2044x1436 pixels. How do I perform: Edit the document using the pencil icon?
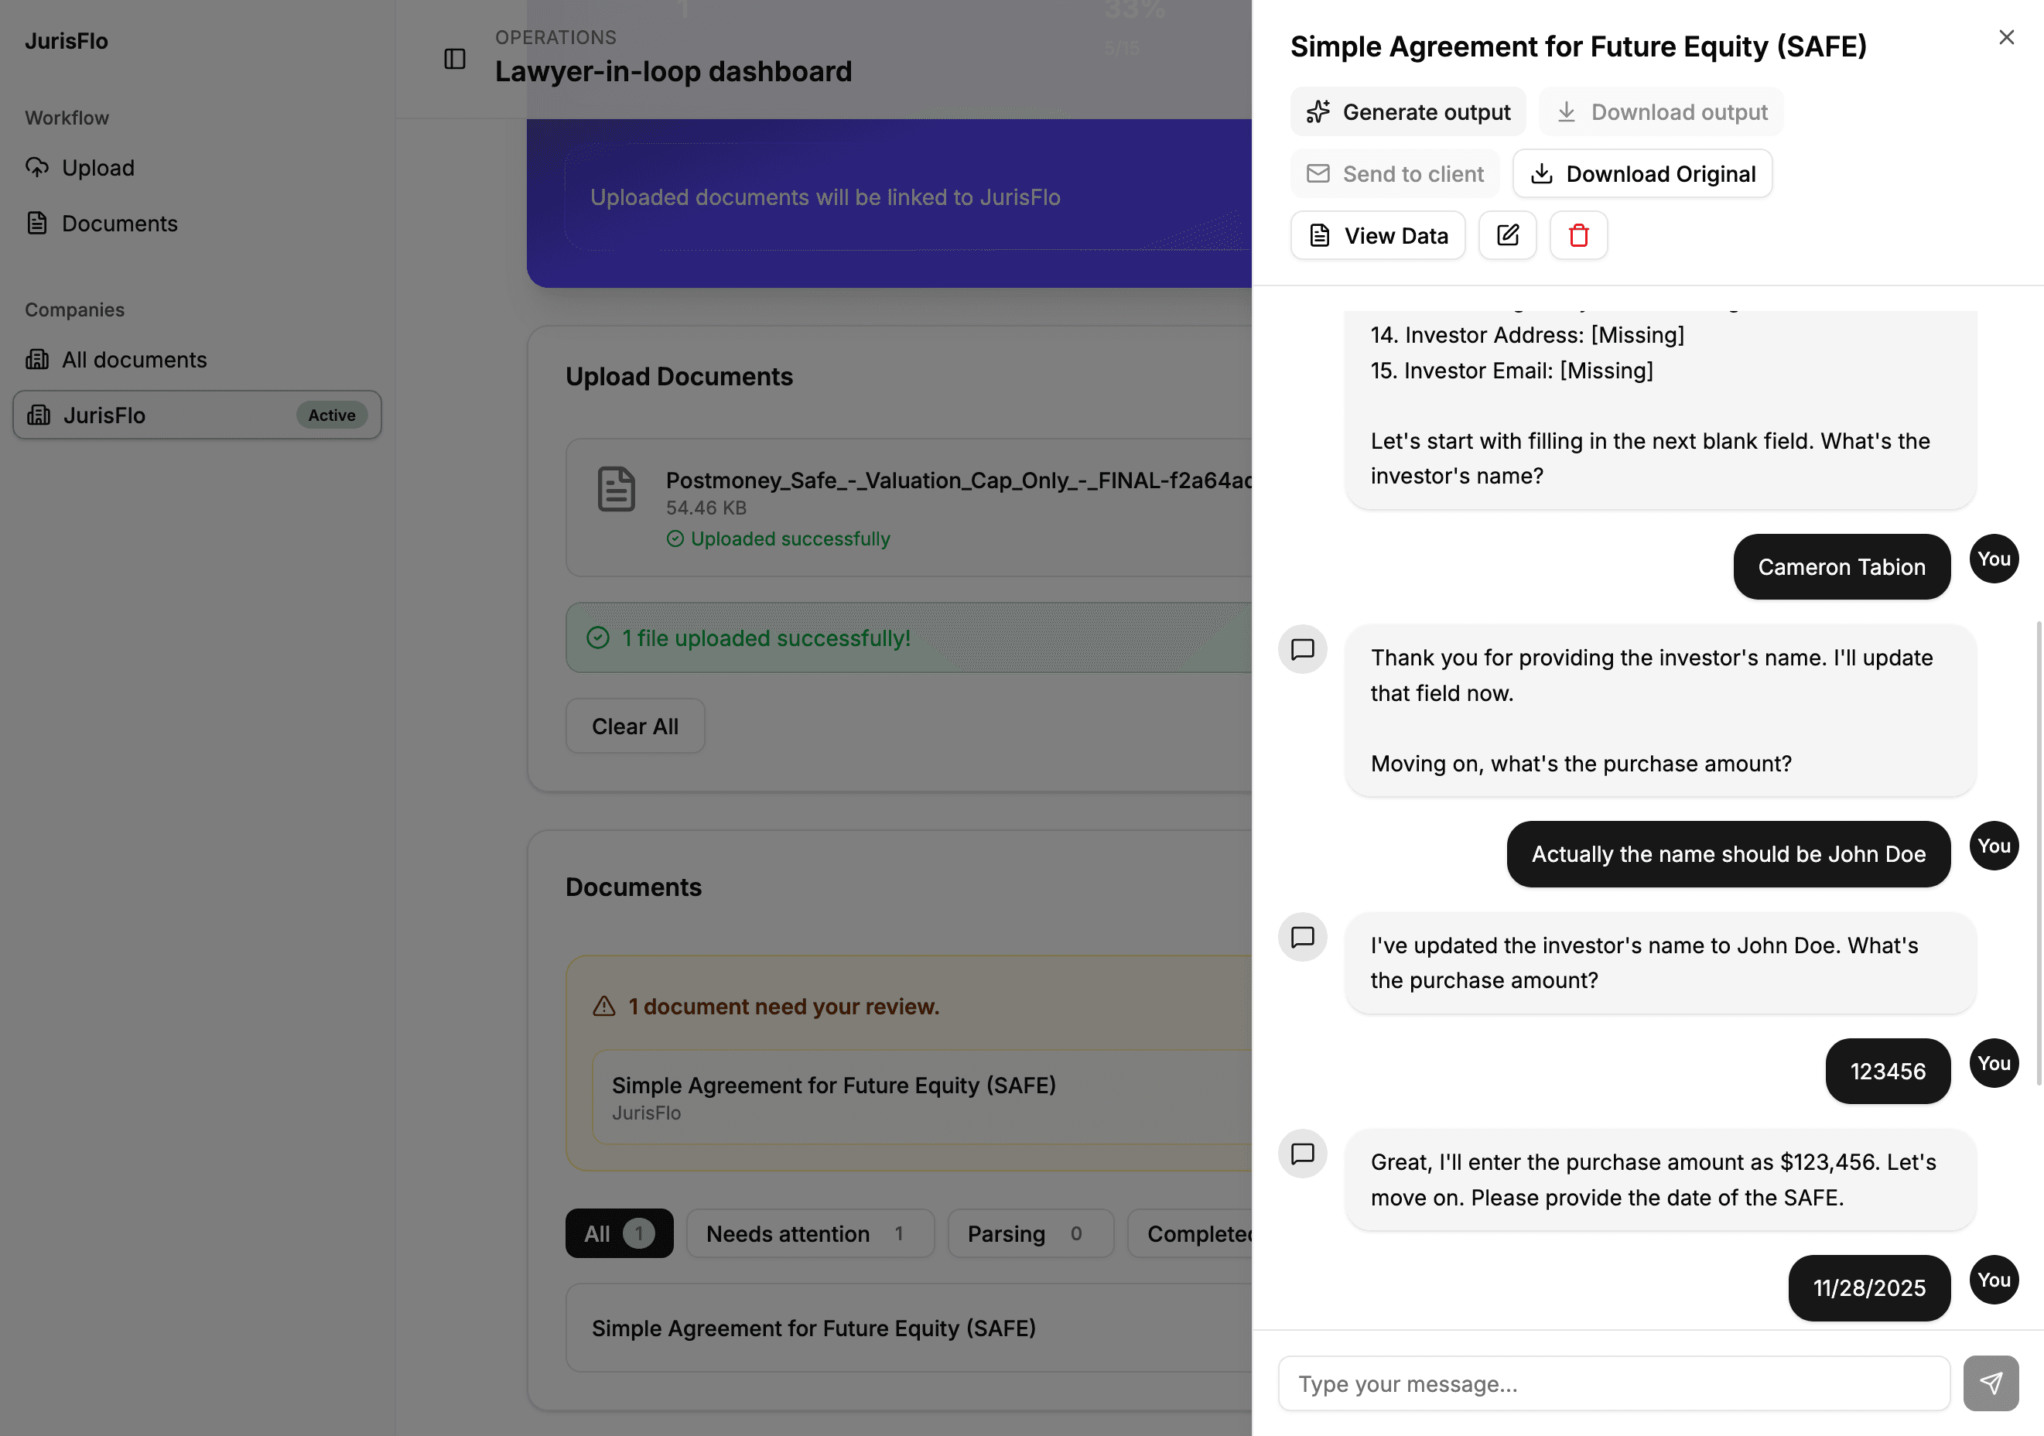pyautogui.click(x=1507, y=235)
